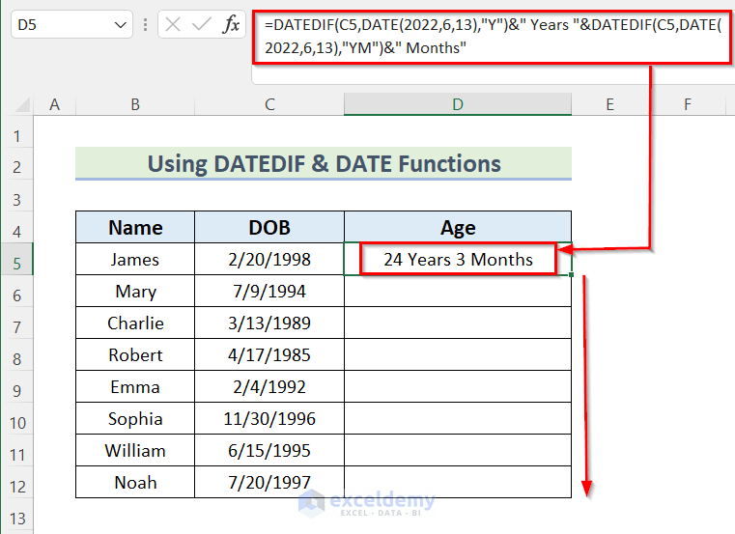Viewport: 735px width, 534px height.
Task: Click into the DATEDIF formula bar text
Action: click(x=492, y=37)
